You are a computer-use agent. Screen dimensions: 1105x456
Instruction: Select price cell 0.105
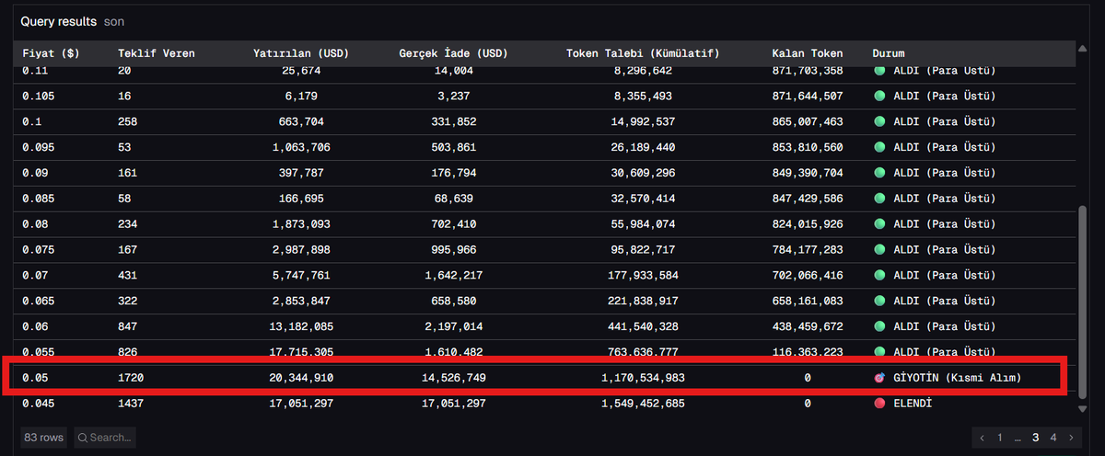coord(38,96)
